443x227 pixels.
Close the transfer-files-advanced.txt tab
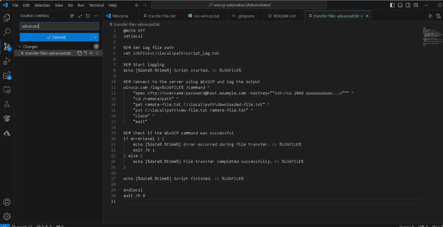[x=367, y=16]
